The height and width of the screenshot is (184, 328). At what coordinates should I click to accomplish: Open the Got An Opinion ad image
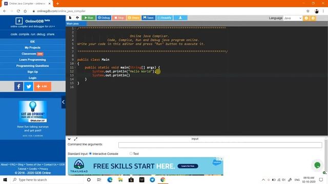pos(33,111)
